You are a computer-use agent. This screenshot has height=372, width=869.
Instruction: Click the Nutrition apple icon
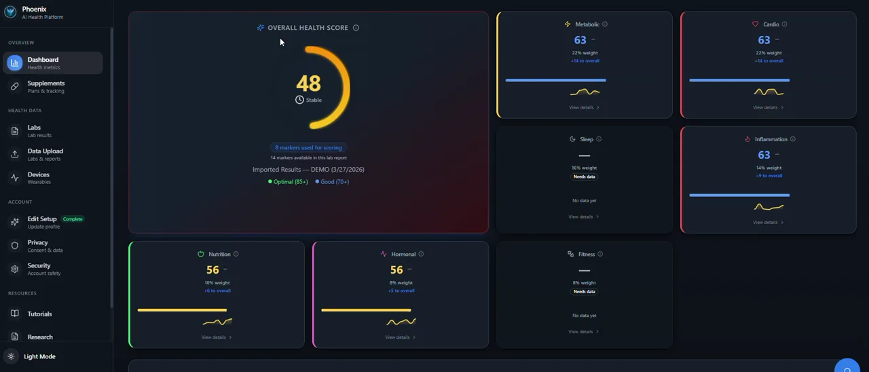(x=201, y=254)
